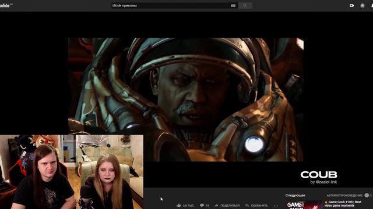Click the 'Следующее' heading
Viewport: 373px width, 209px height.
pyautogui.click(x=295, y=195)
